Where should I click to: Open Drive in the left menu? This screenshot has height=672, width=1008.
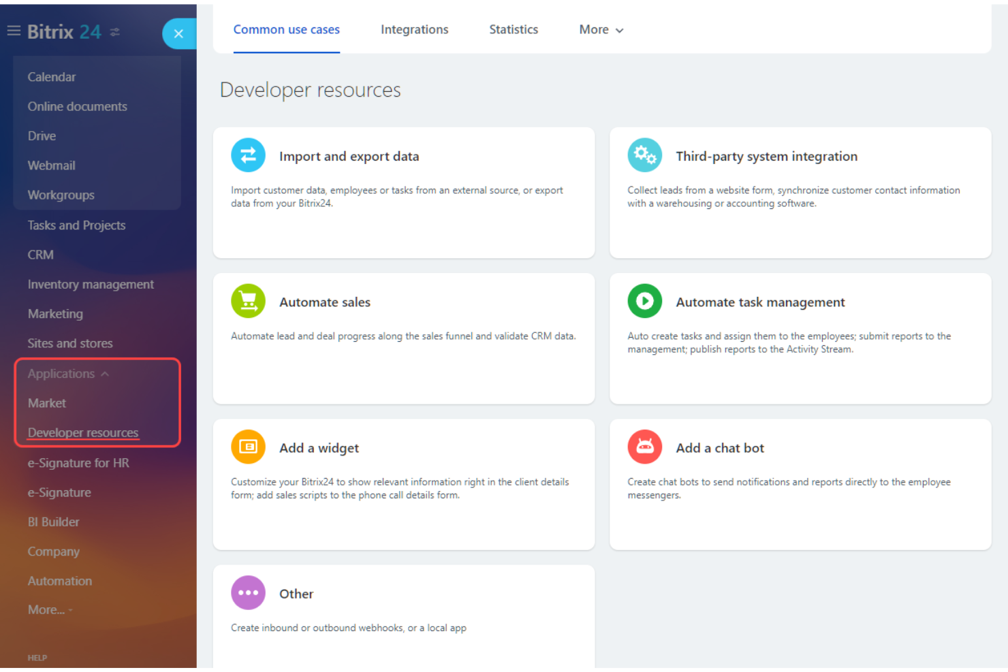[x=42, y=136]
